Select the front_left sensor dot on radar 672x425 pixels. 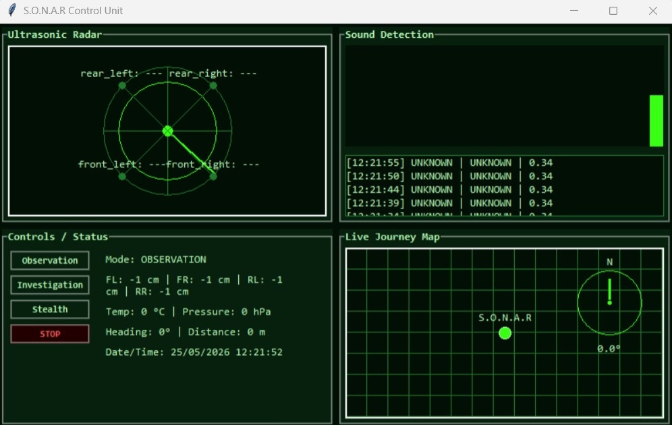122,176
